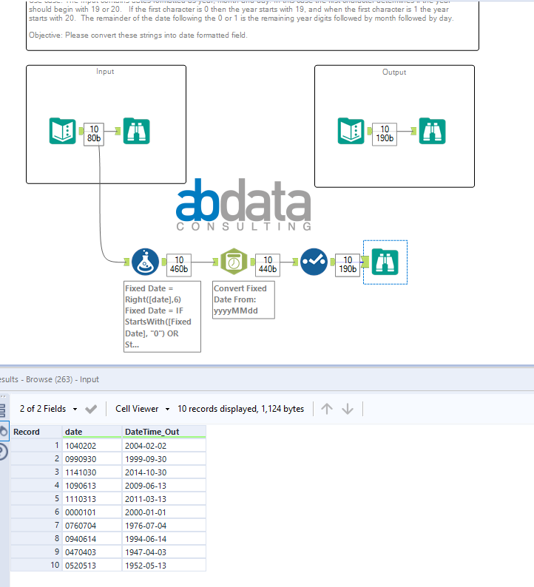This screenshot has width=534, height=587.
Task: Select cell 2009-06-13
Action: (164, 486)
